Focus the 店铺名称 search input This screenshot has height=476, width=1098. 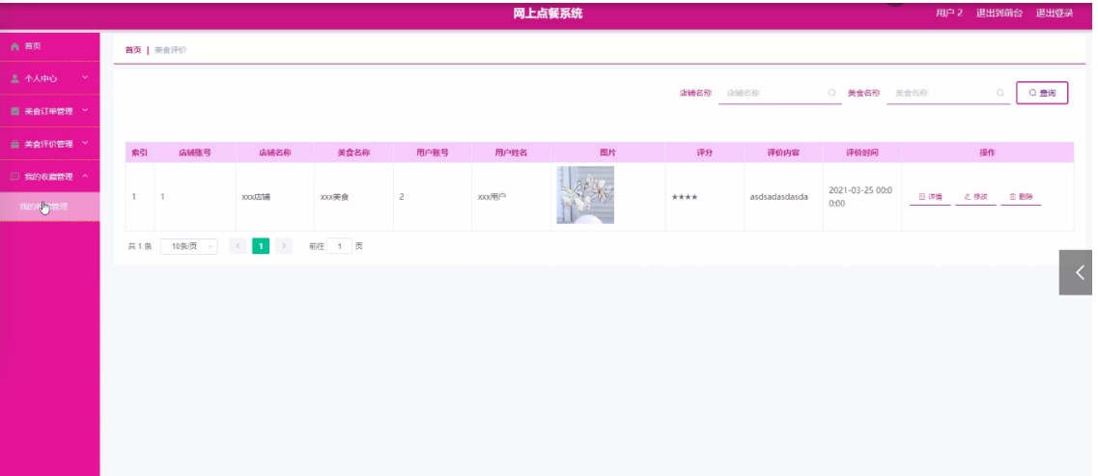(x=780, y=93)
